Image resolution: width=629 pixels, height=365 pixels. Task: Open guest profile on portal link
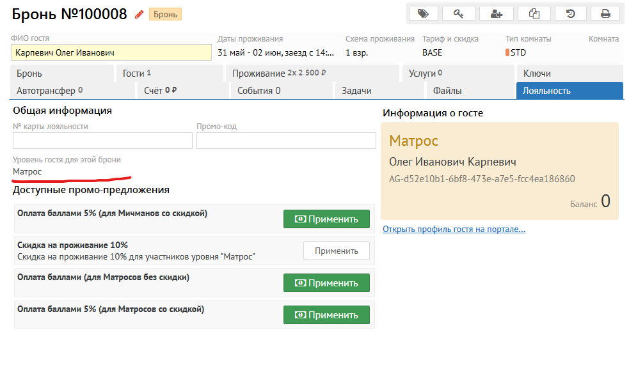[x=454, y=229]
